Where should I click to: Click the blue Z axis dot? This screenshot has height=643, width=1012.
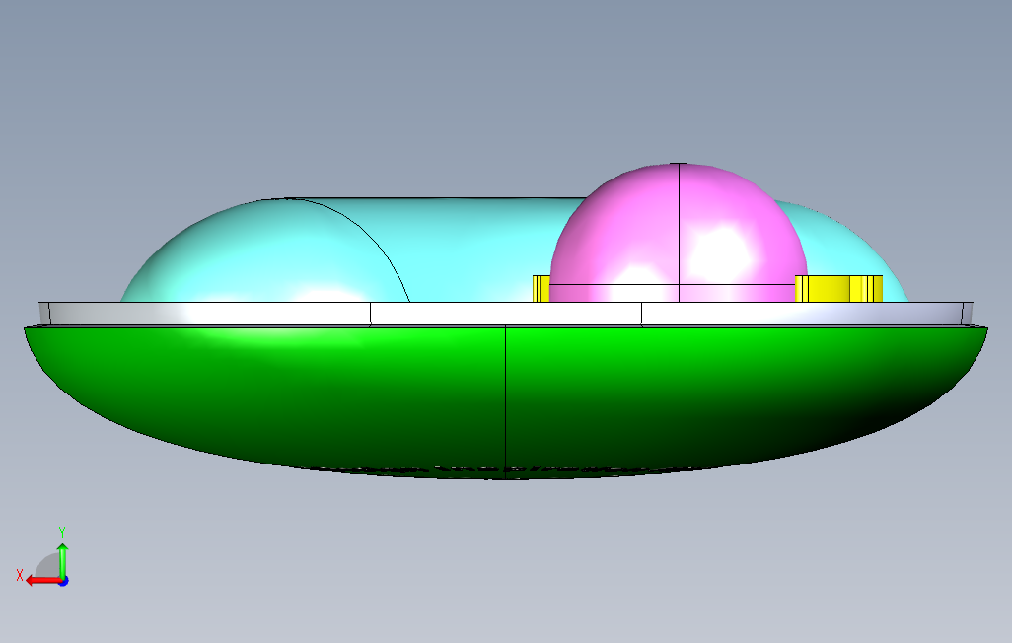tap(63, 581)
